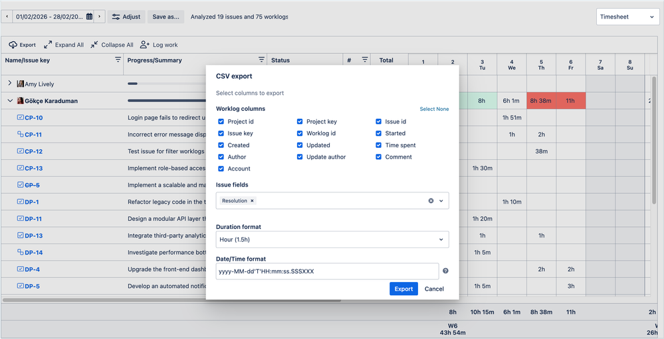
Task: Collapse the Gökçe Karaduman row
Action: [10, 101]
